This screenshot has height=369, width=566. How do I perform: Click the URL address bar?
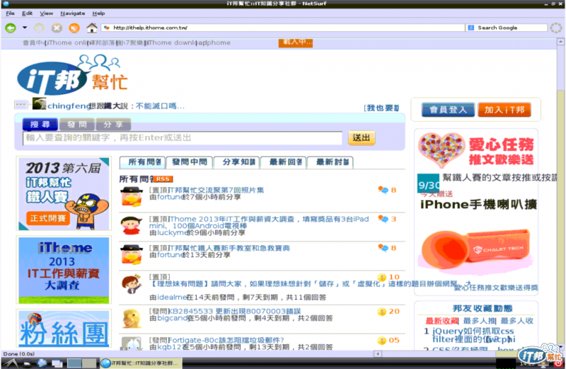point(284,28)
